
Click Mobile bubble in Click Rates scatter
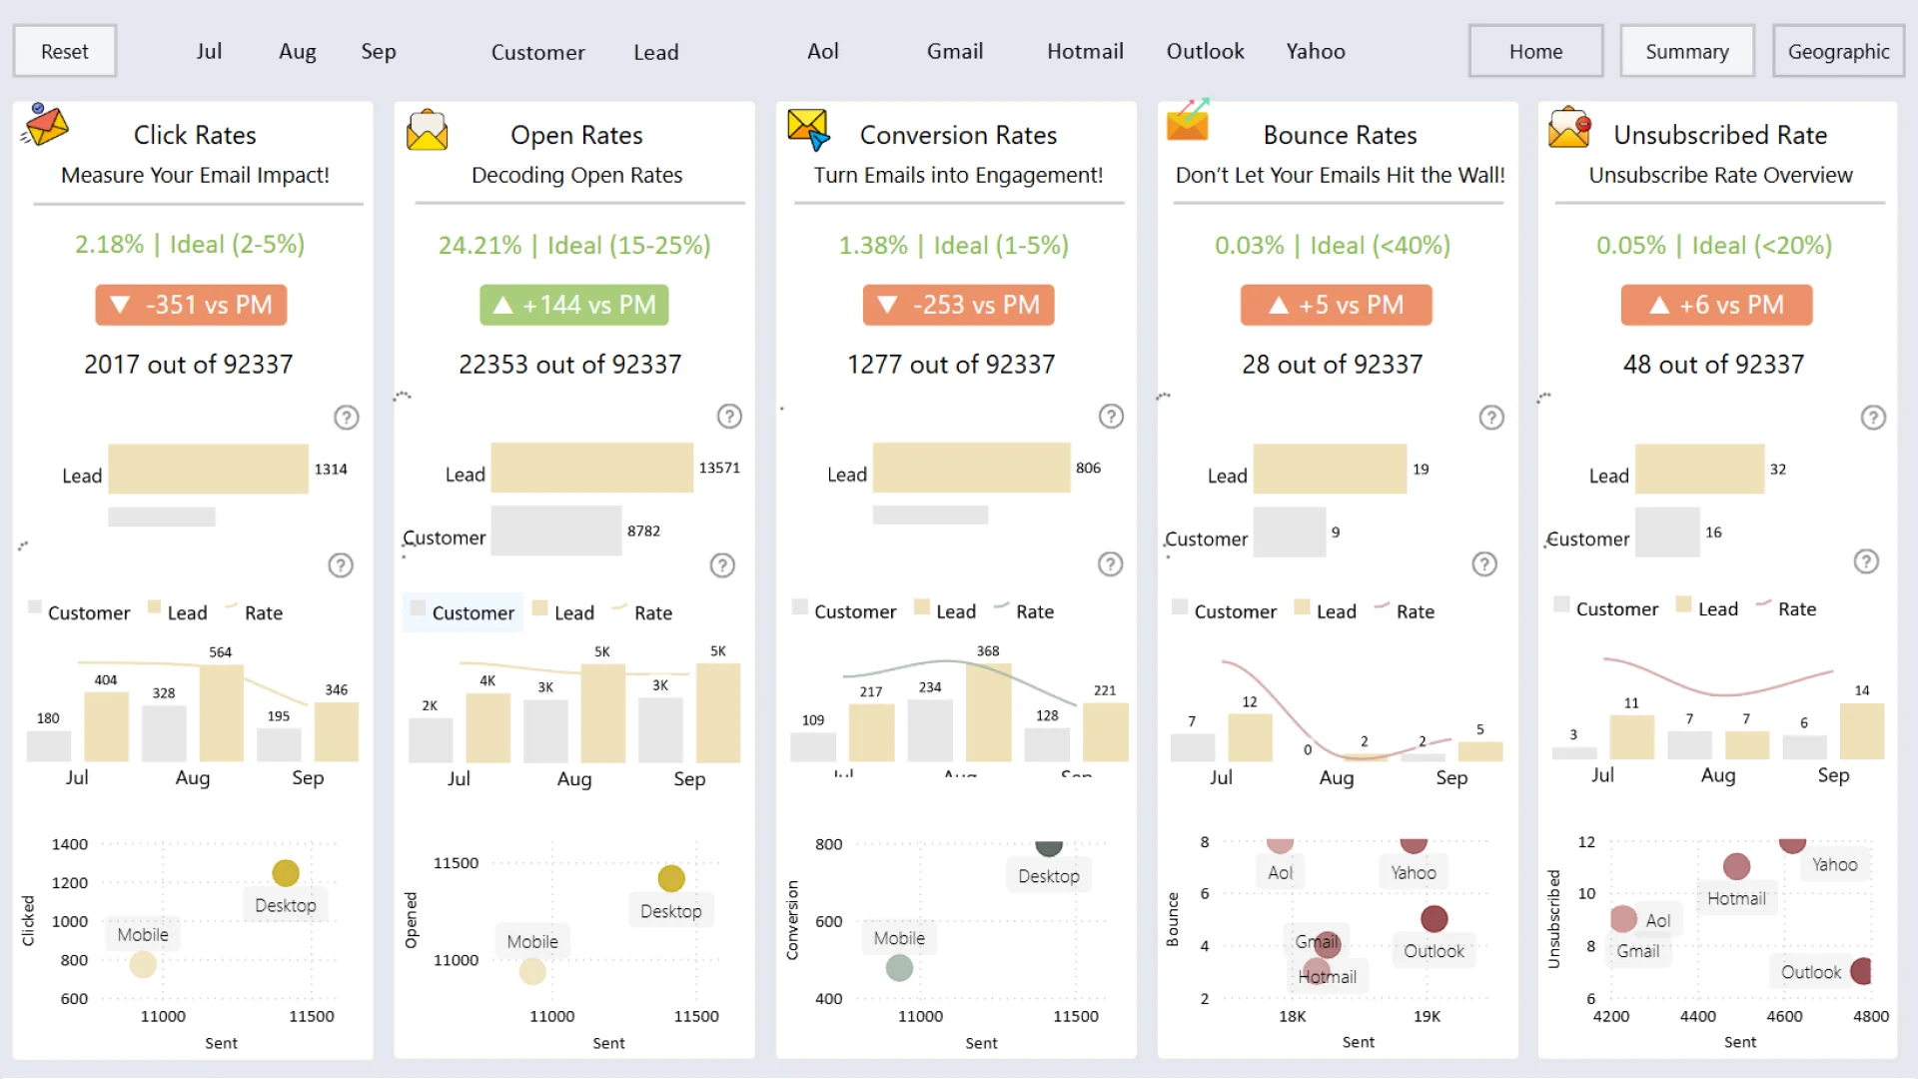click(143, 964)
